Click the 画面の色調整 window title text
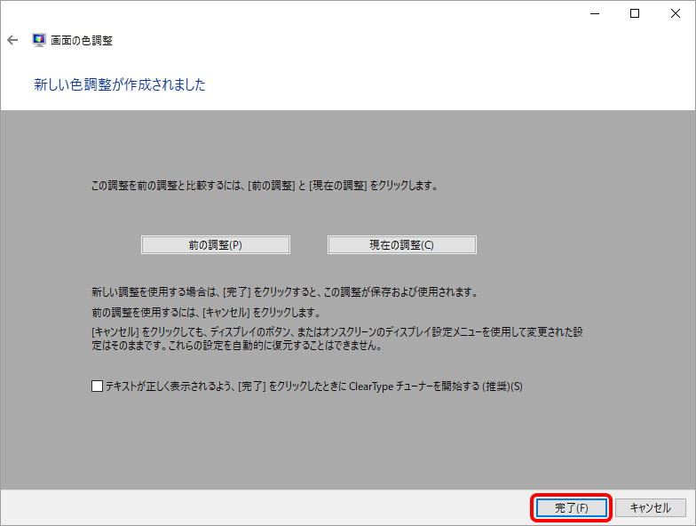This screenshot has width=696, height=526. [82, 40]
